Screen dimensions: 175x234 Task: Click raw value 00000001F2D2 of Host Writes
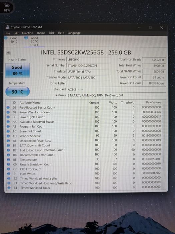click(x=151, y=173)
